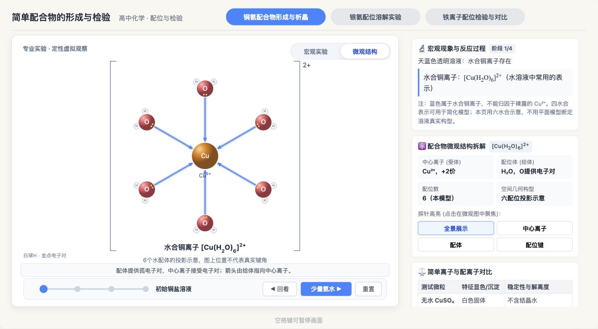
Task: Click the 配位数 6 info card
Action: [x=455, y=194]
